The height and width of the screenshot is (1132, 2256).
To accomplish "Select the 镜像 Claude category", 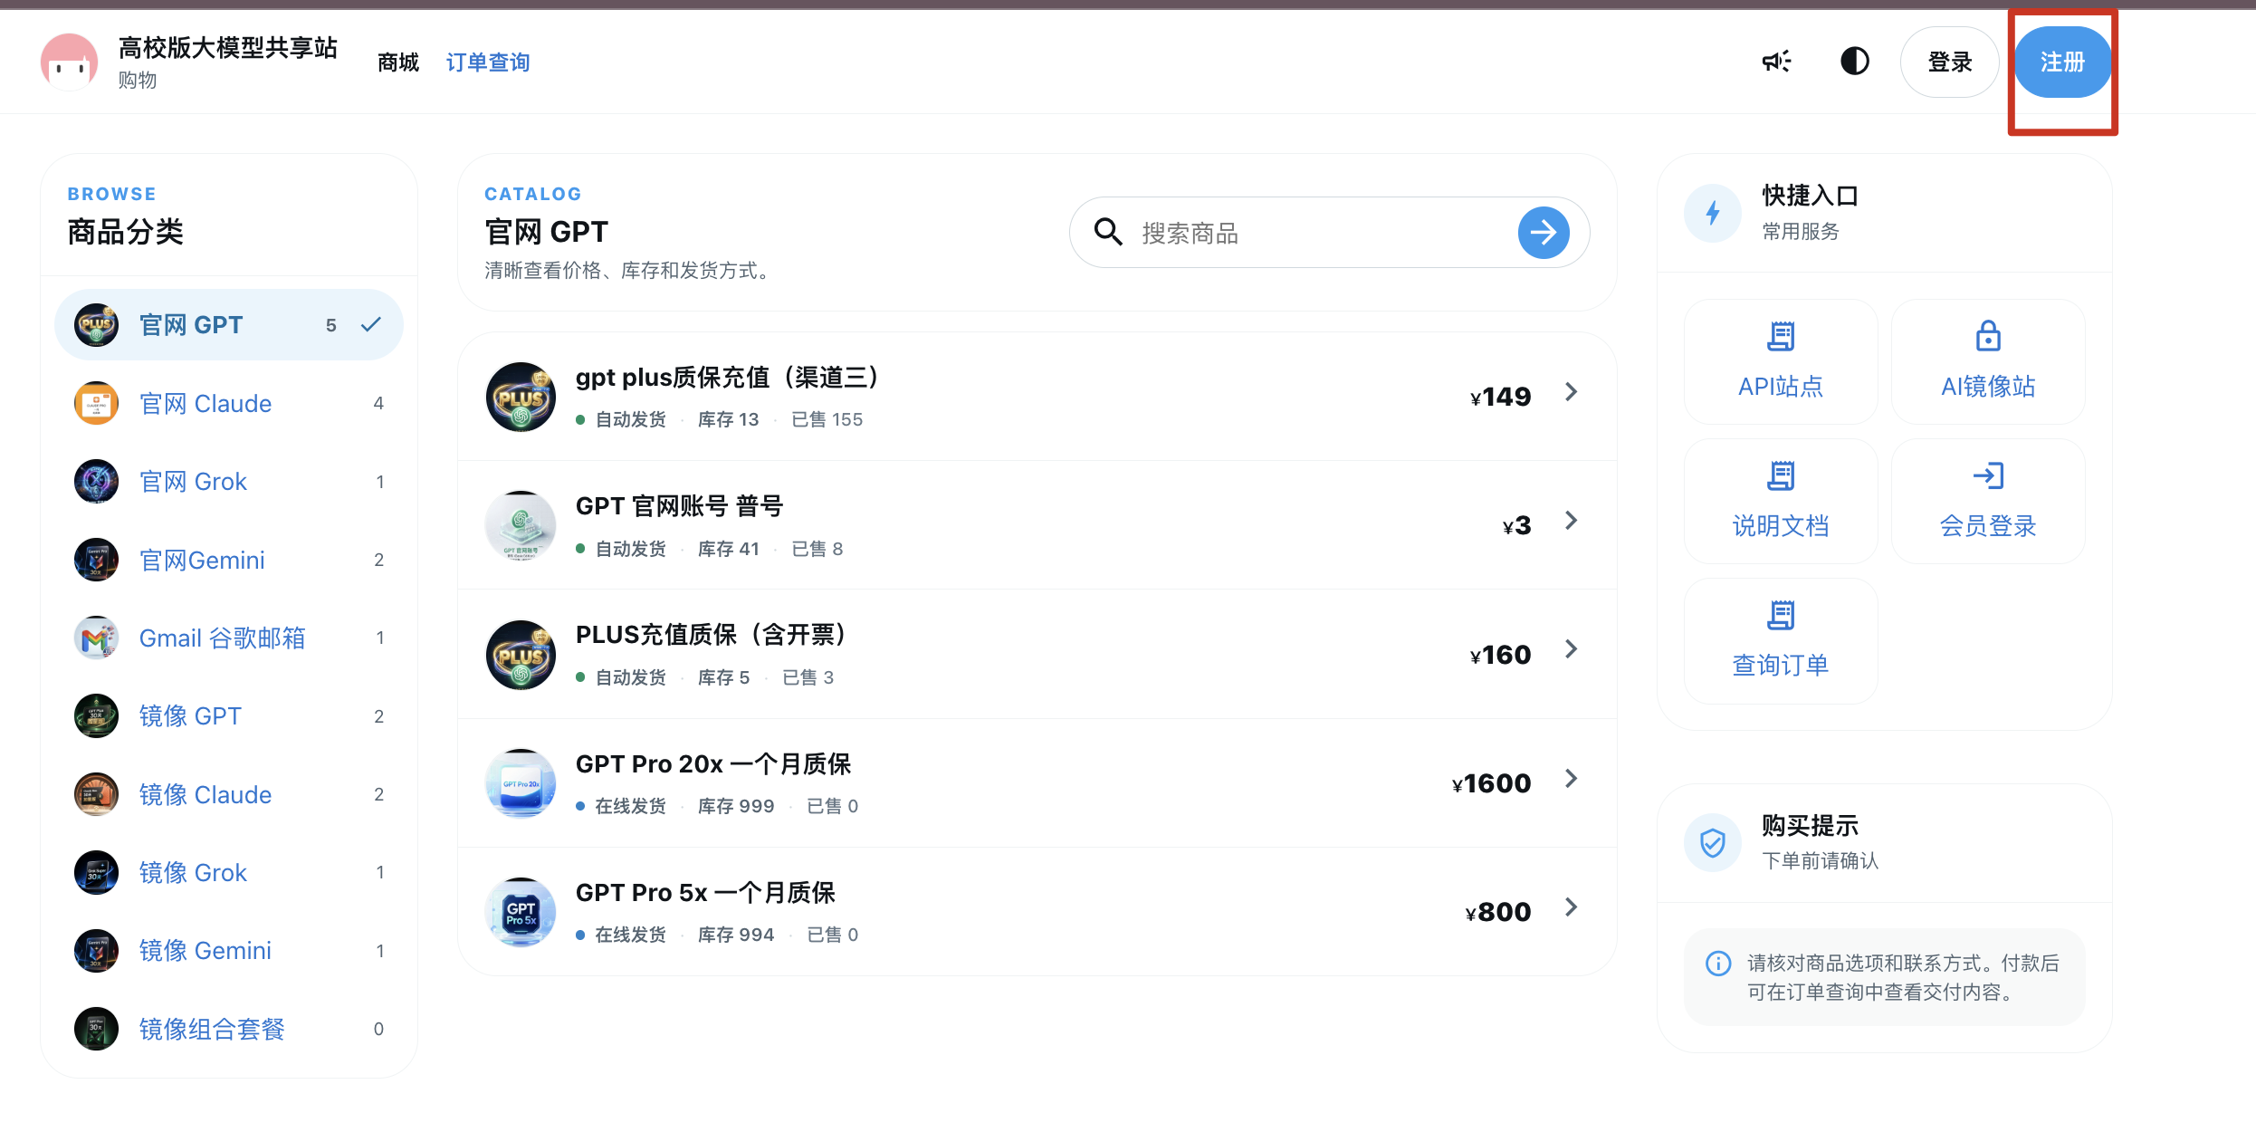I will 229,795.
